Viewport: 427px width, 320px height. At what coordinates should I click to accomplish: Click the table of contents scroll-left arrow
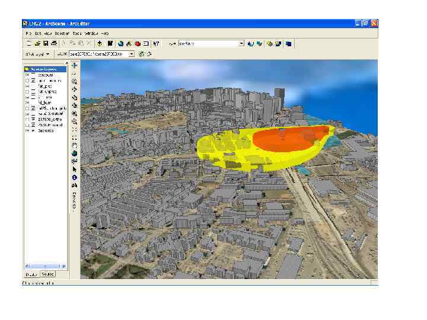(x=27, y=266)
